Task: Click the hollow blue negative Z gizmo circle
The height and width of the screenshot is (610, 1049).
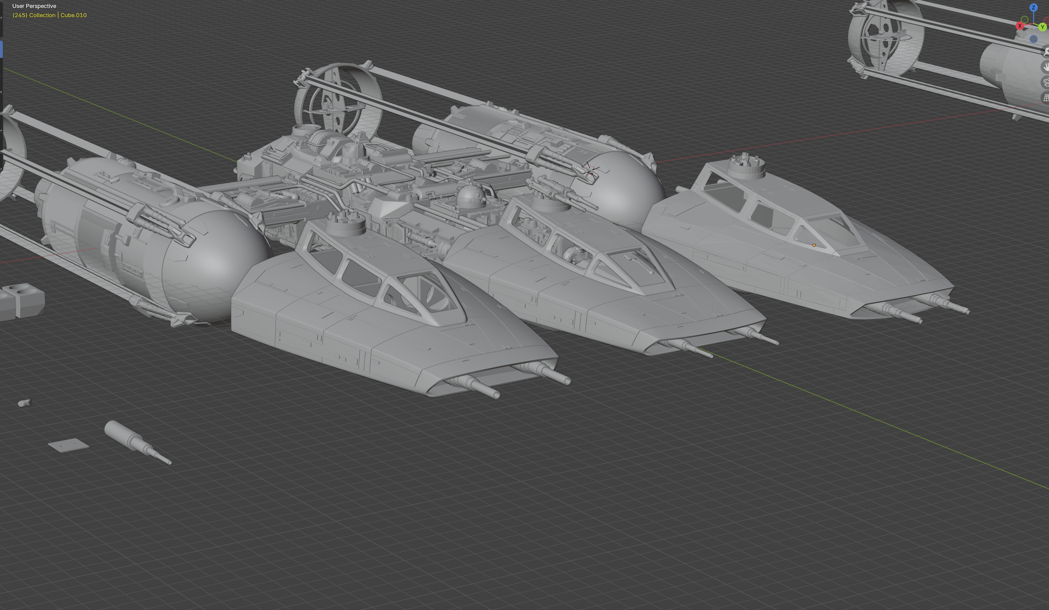Action: click(x=1033, y=39)
